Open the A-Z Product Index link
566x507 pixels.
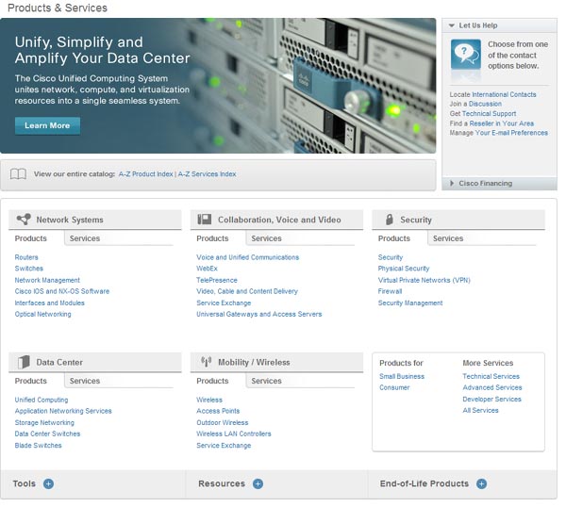(x=146, y=173)
